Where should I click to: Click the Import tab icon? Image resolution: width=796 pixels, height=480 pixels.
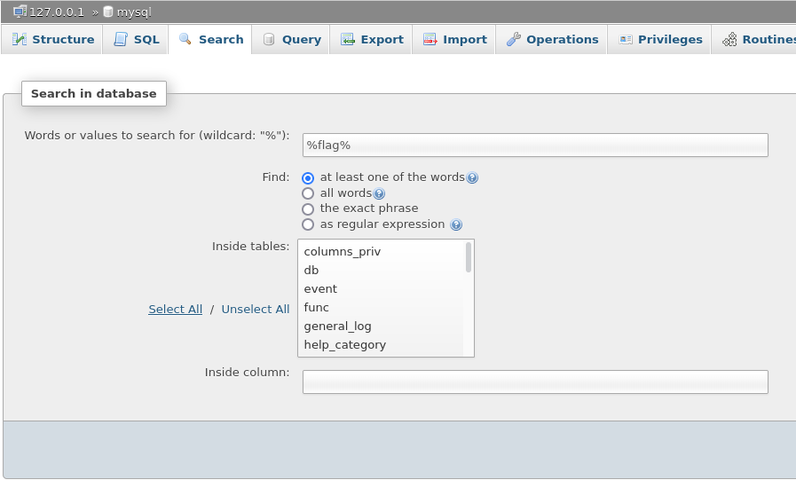[430, 39]
